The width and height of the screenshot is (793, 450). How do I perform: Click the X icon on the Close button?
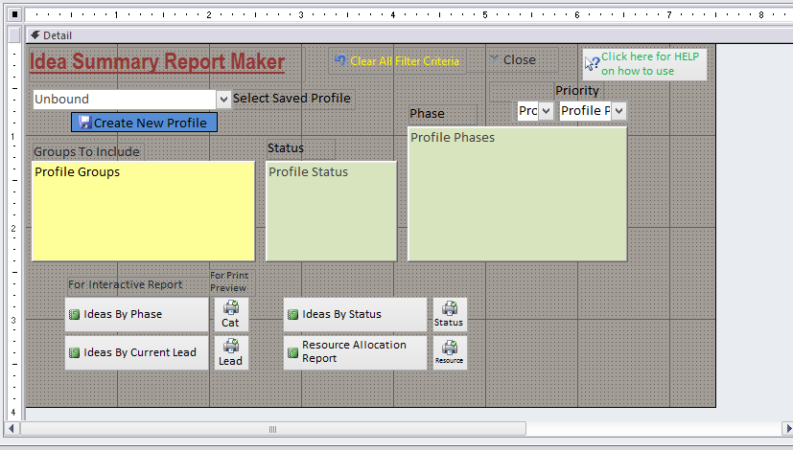click(494, 59)
